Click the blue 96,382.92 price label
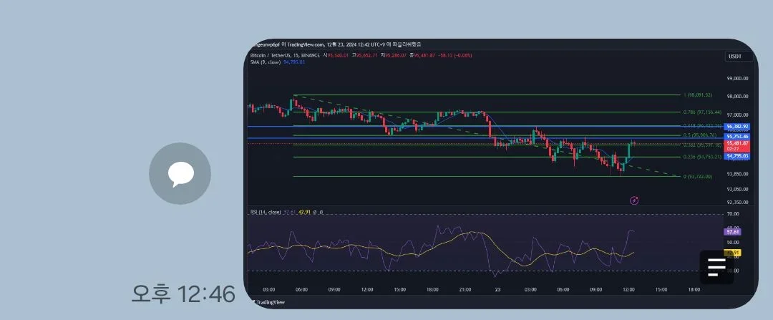The height and width of the screenshot is (320, 773). 736,126
